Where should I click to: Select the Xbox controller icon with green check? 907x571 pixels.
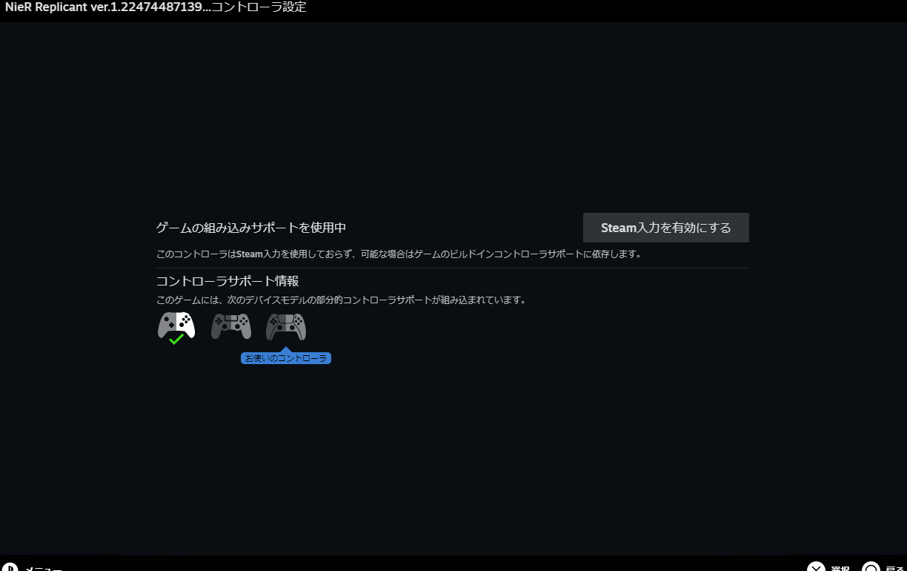pos(176,328)
